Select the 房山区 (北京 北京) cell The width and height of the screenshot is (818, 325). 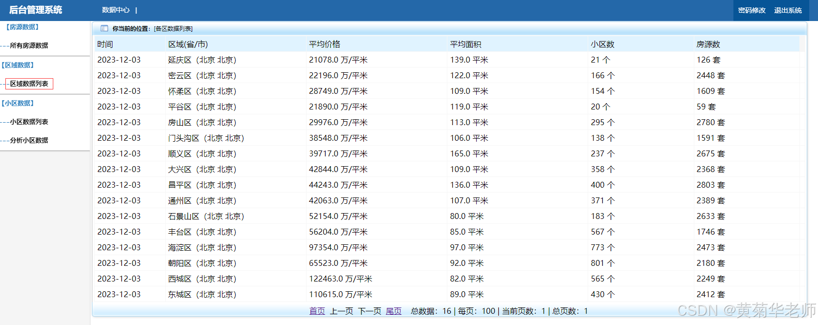click(202, 123)
